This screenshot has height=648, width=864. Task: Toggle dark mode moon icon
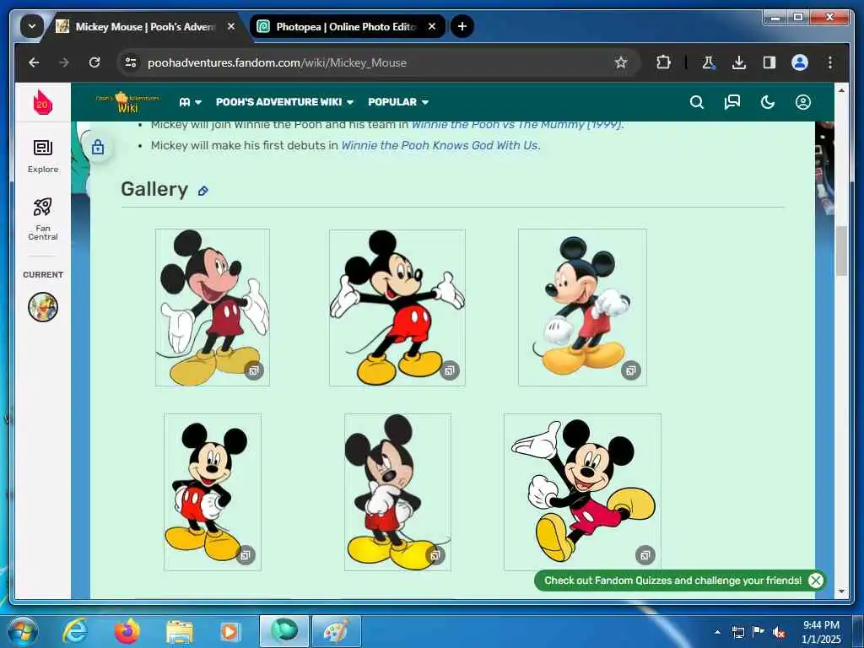click(768, 102)
